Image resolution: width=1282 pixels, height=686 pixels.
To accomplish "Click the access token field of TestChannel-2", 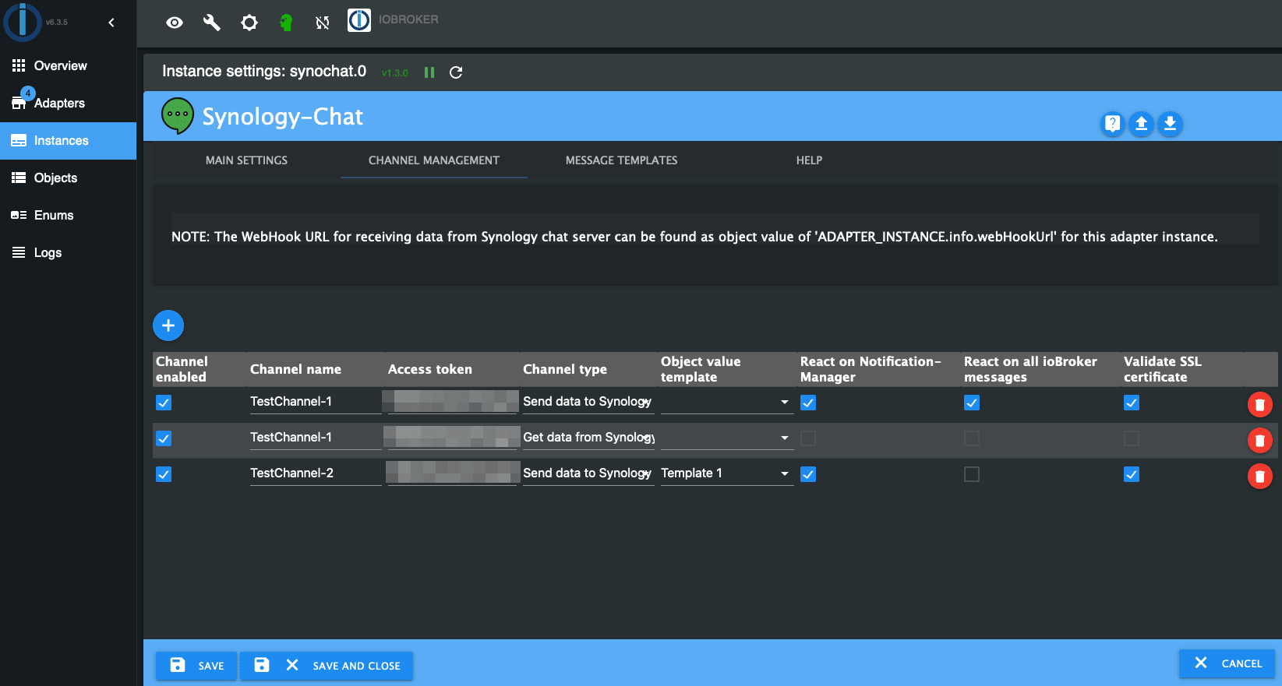I will (452, 473).
